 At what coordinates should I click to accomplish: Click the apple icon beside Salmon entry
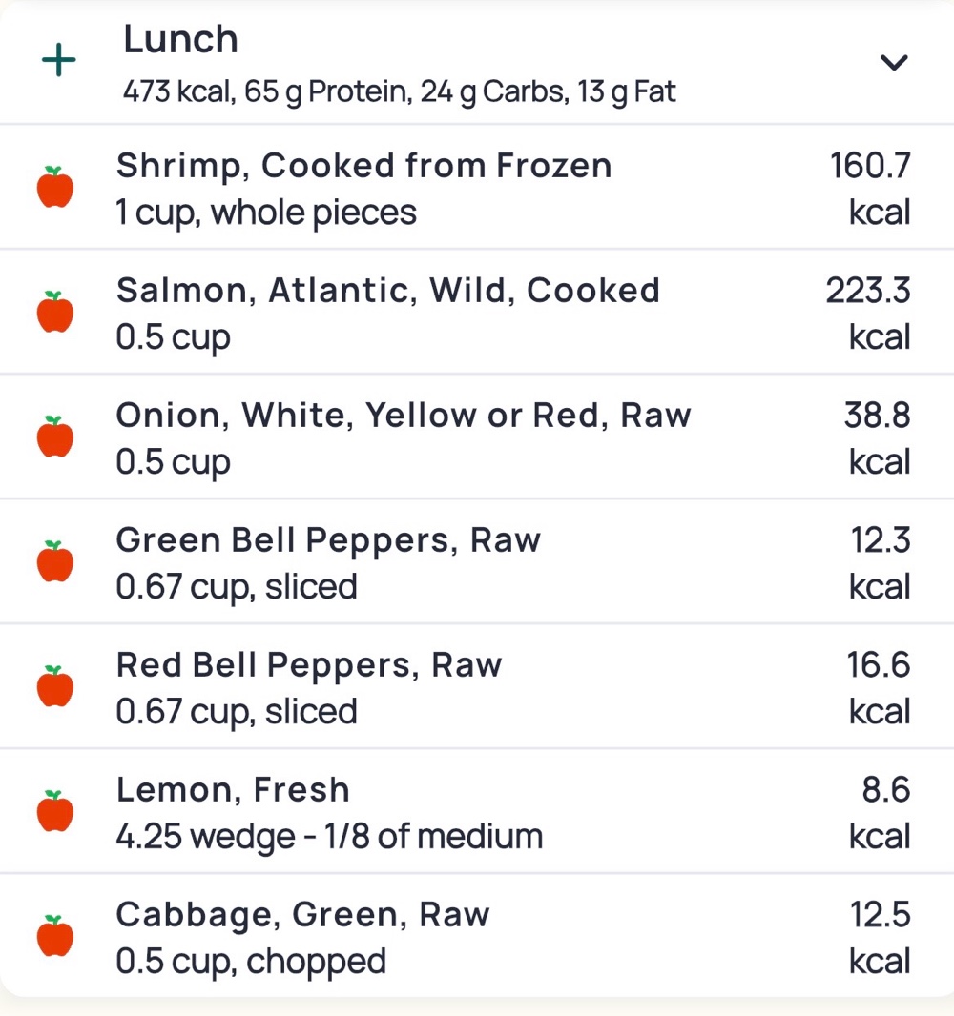pyautogui.click(x=55, y=312)
